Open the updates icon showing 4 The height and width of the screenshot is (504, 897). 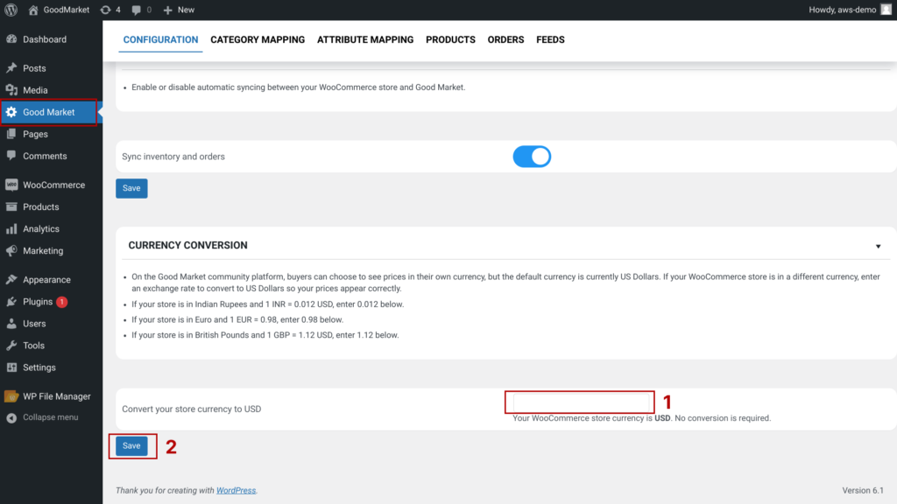(x=110, y=10)
